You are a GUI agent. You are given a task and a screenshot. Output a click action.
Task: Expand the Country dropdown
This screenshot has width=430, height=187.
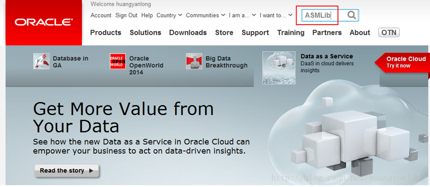click(x=169, y=15)
